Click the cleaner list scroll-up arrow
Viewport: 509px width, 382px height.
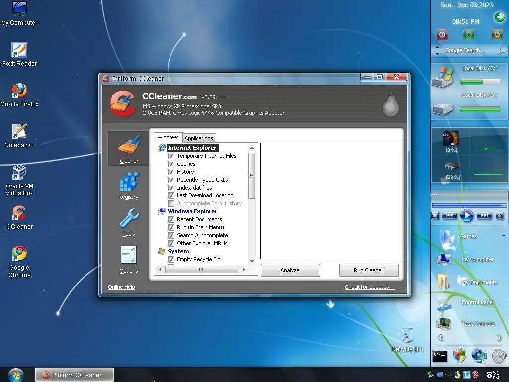point(252,148)
